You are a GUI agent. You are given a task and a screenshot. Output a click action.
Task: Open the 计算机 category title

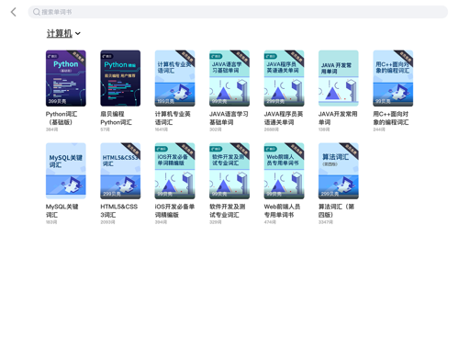coord(60,33)
